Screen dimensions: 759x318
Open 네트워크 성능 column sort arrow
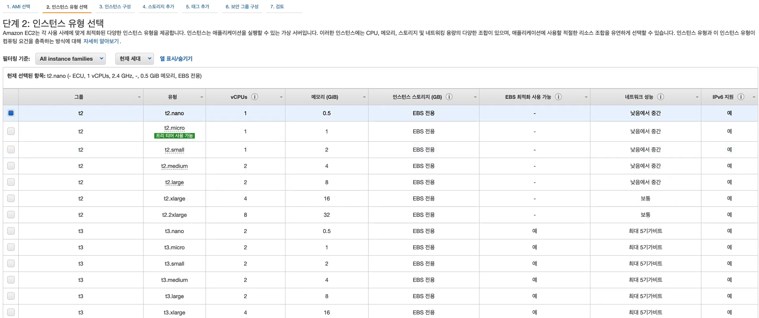click(x=697, y=97)
